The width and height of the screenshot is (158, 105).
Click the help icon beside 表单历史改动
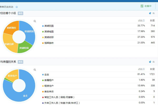click(x=17, y=7)
